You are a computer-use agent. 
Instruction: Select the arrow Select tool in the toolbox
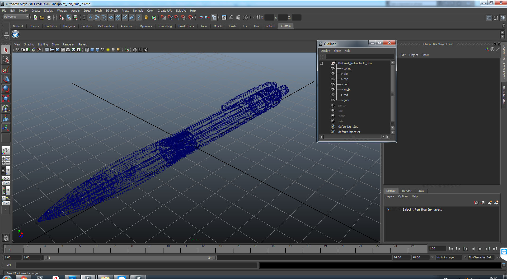tap(6, 50)
